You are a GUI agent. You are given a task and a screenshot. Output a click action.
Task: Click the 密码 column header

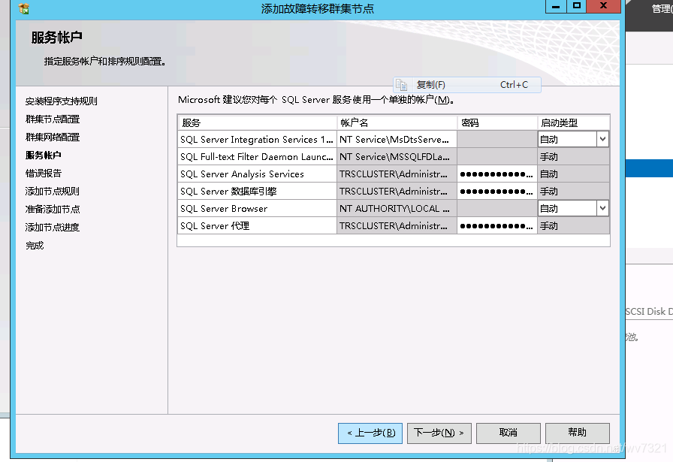tap(497, 122)
